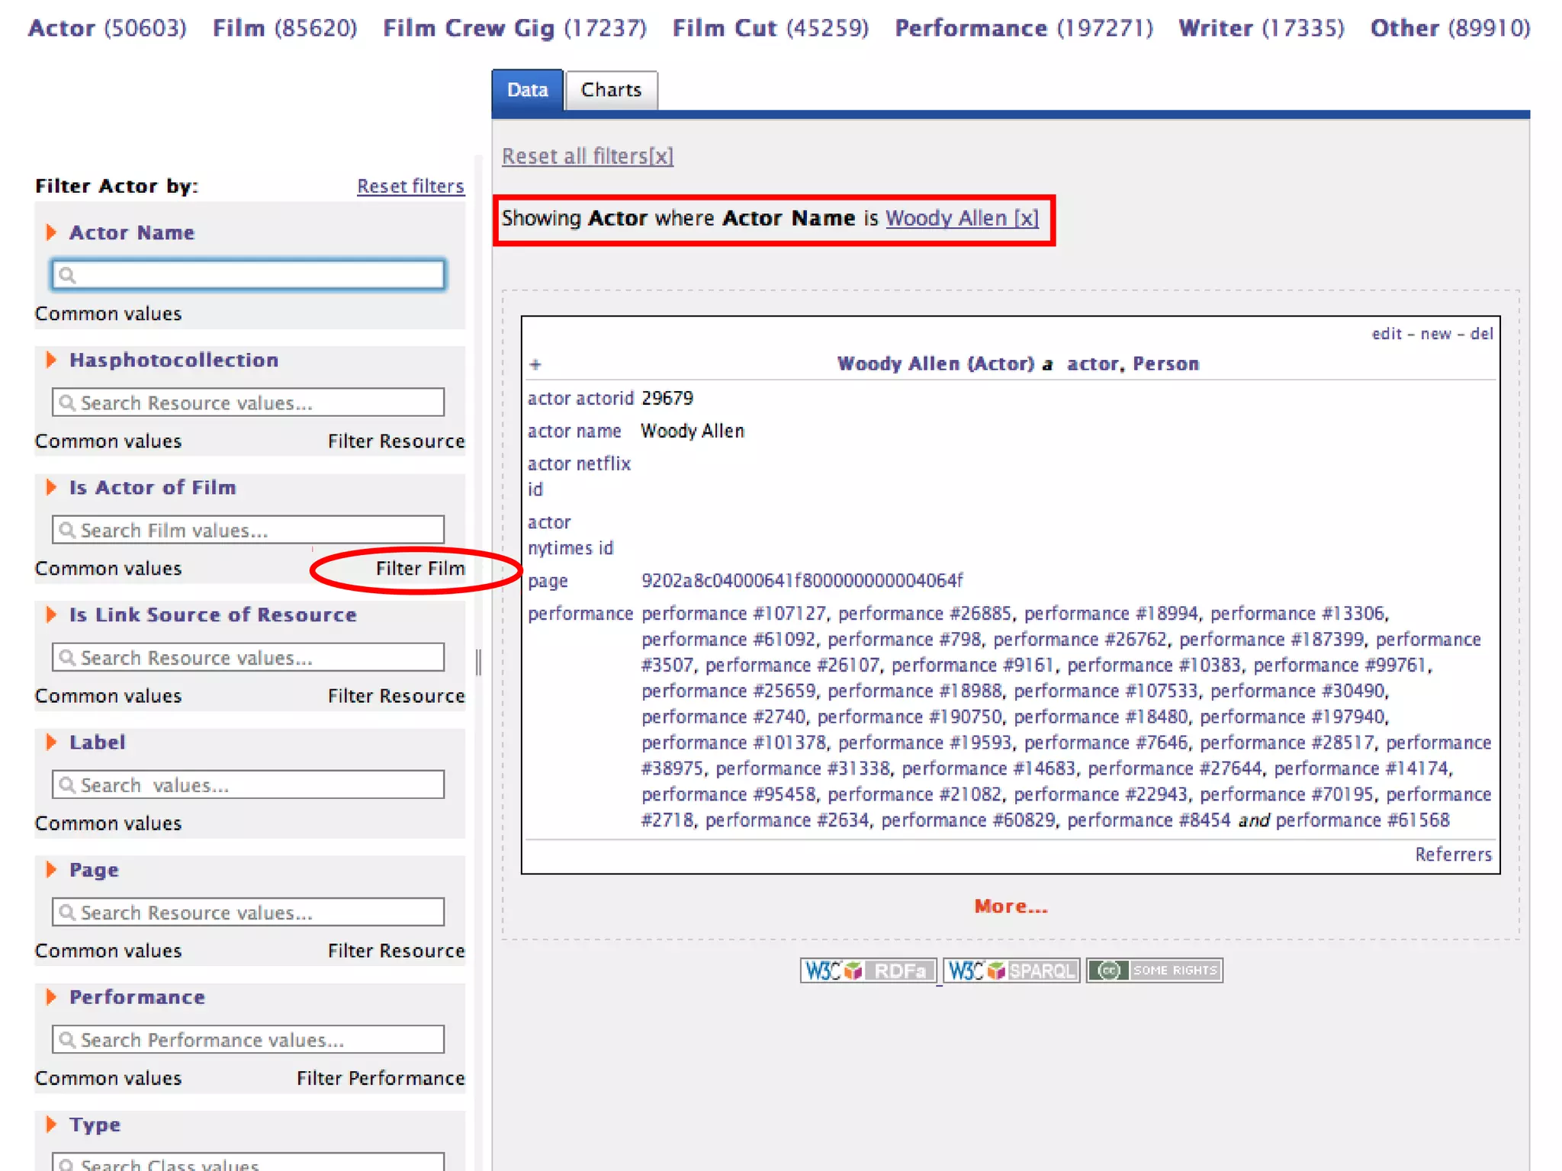The height and width of the screenshot is (1171, 1562).
Task: Click More... to load more results
Action: 1011,906
